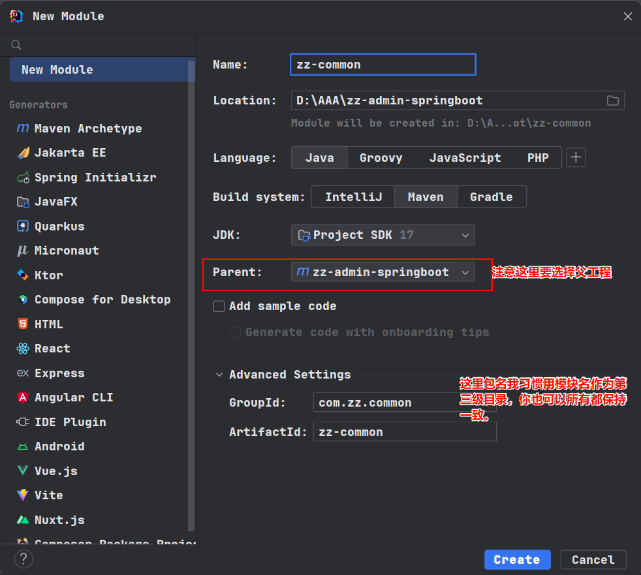This screenshot has height=575, width=641.
Task: Choose Gradle build system
Action: click(492, 197)
